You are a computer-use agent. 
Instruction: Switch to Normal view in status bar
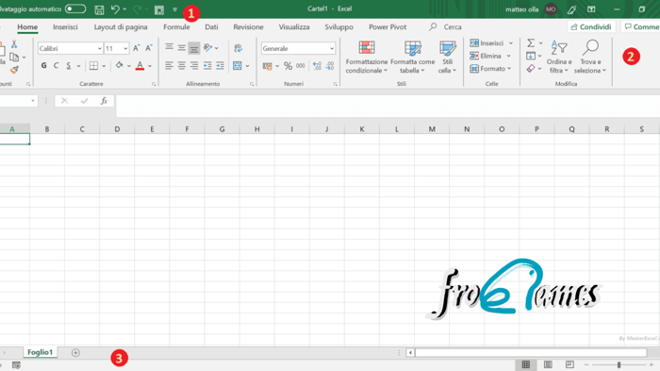click(526, 364)
